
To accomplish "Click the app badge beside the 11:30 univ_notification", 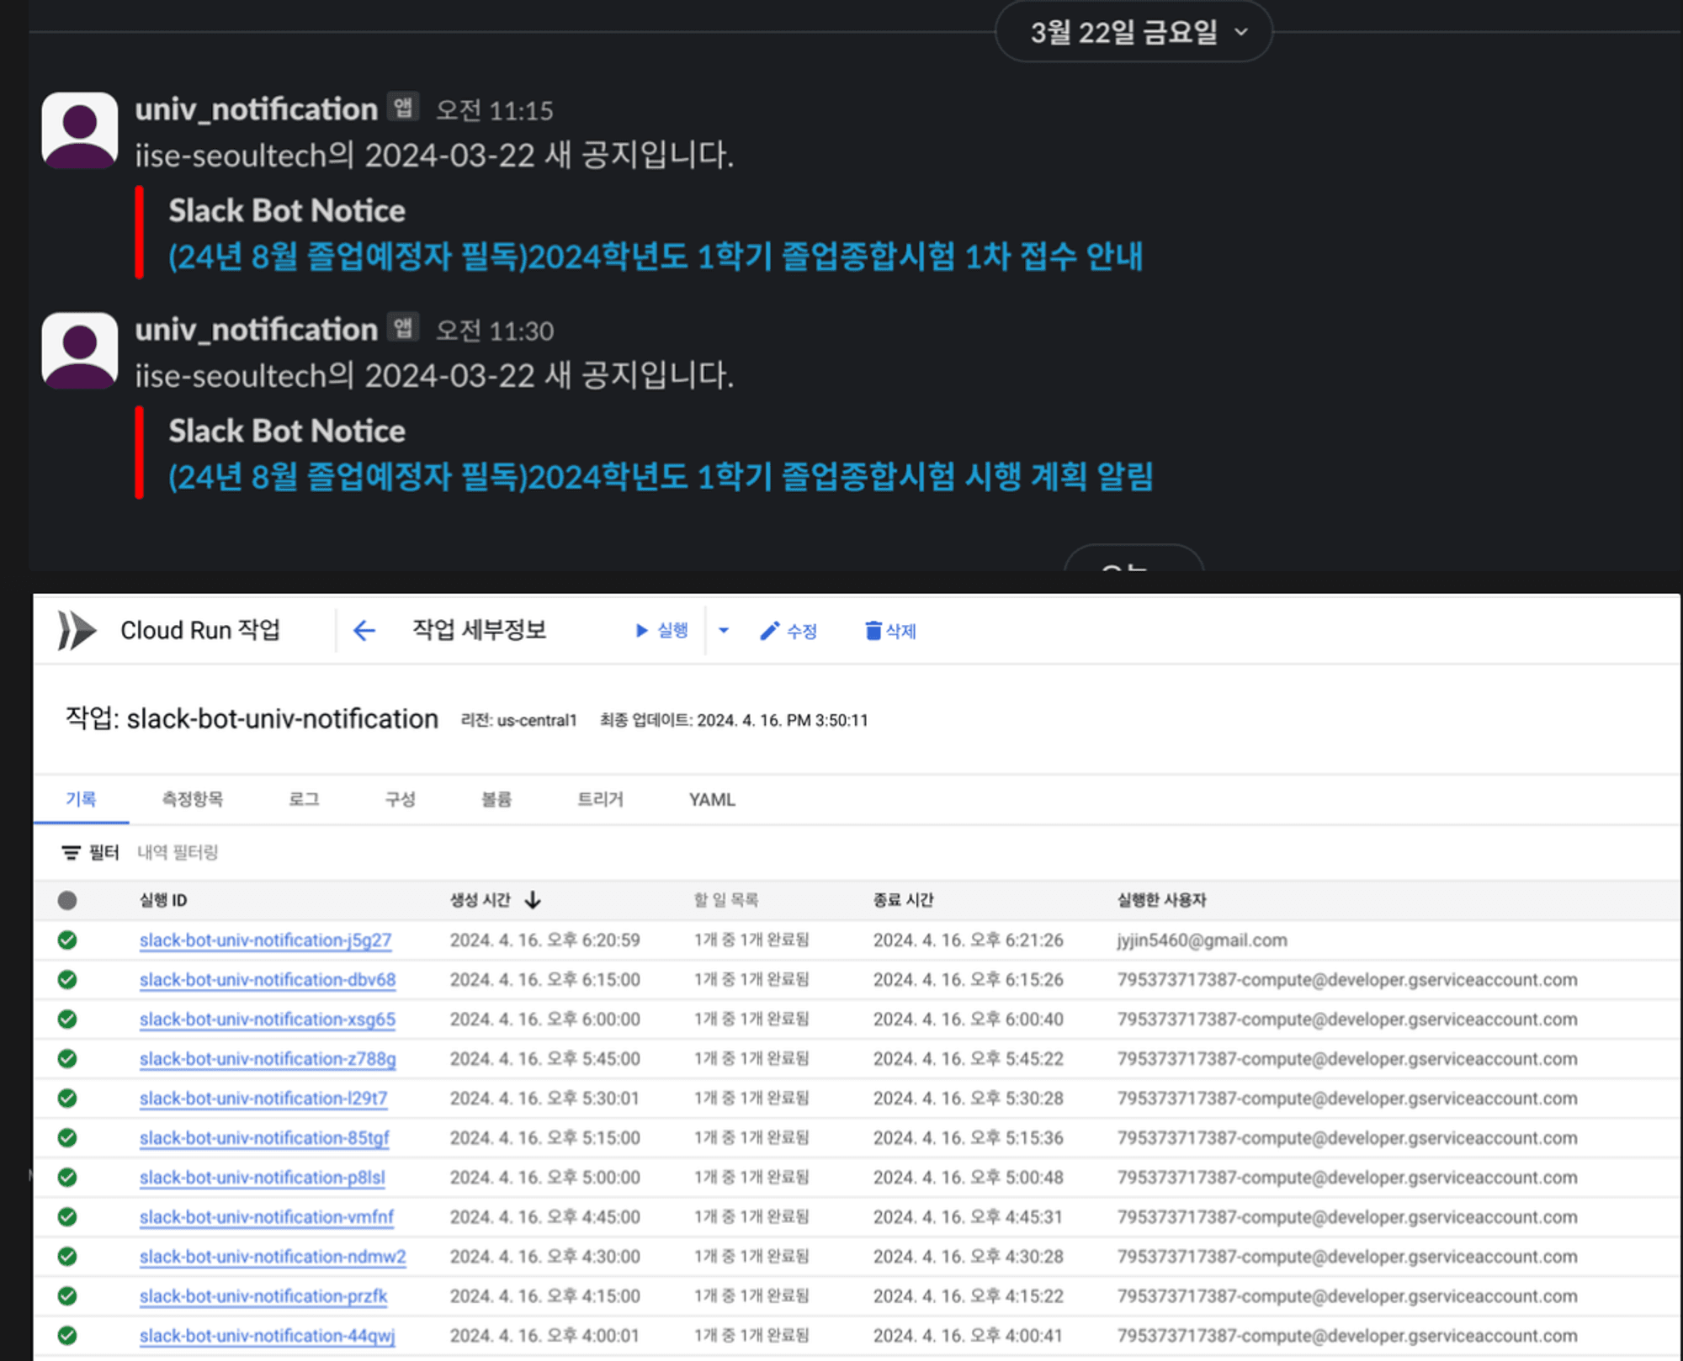I will coord(403,327).
